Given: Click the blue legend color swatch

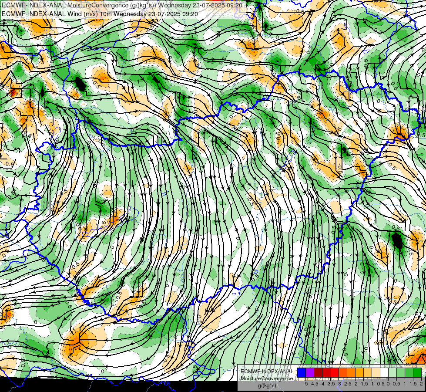Looking at the screenshot, I should pos(302,372).
